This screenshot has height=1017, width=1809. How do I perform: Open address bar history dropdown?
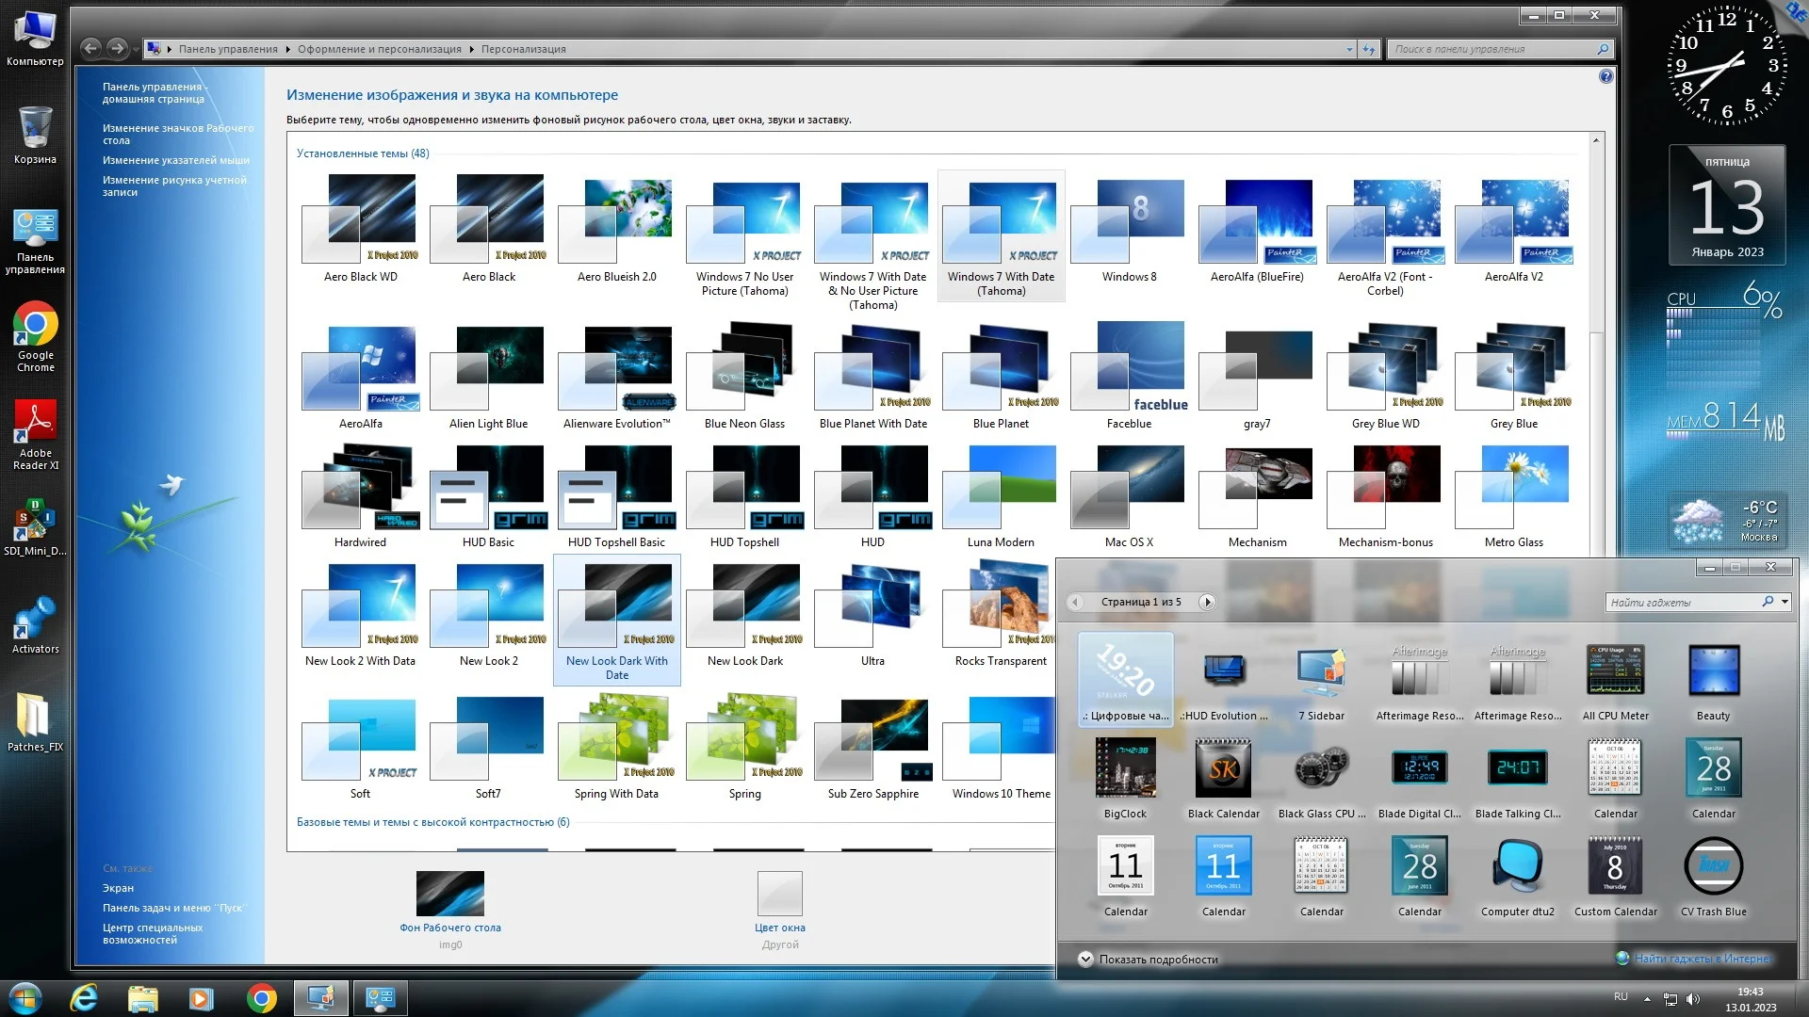[x=1349, y=49]
